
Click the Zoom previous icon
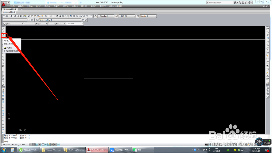[x=67, y=16]
